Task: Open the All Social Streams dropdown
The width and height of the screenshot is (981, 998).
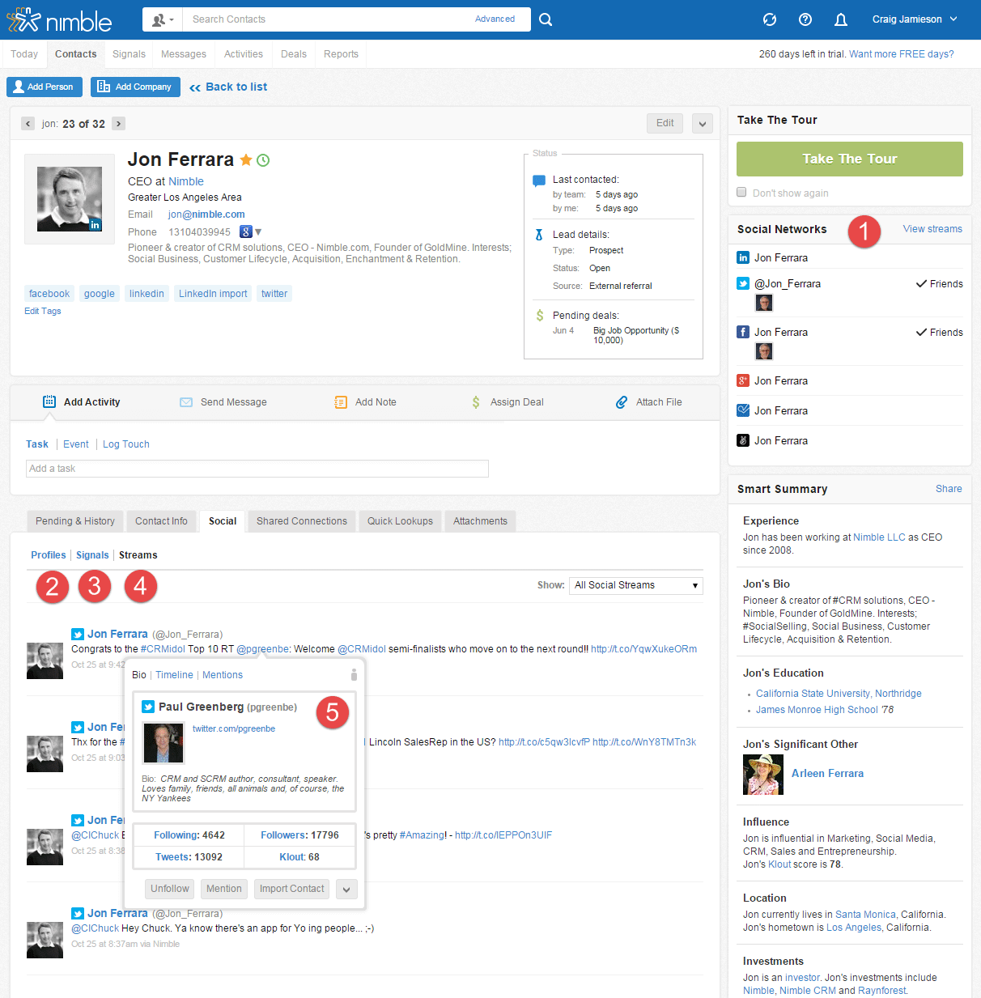Action: pos(635,585)
